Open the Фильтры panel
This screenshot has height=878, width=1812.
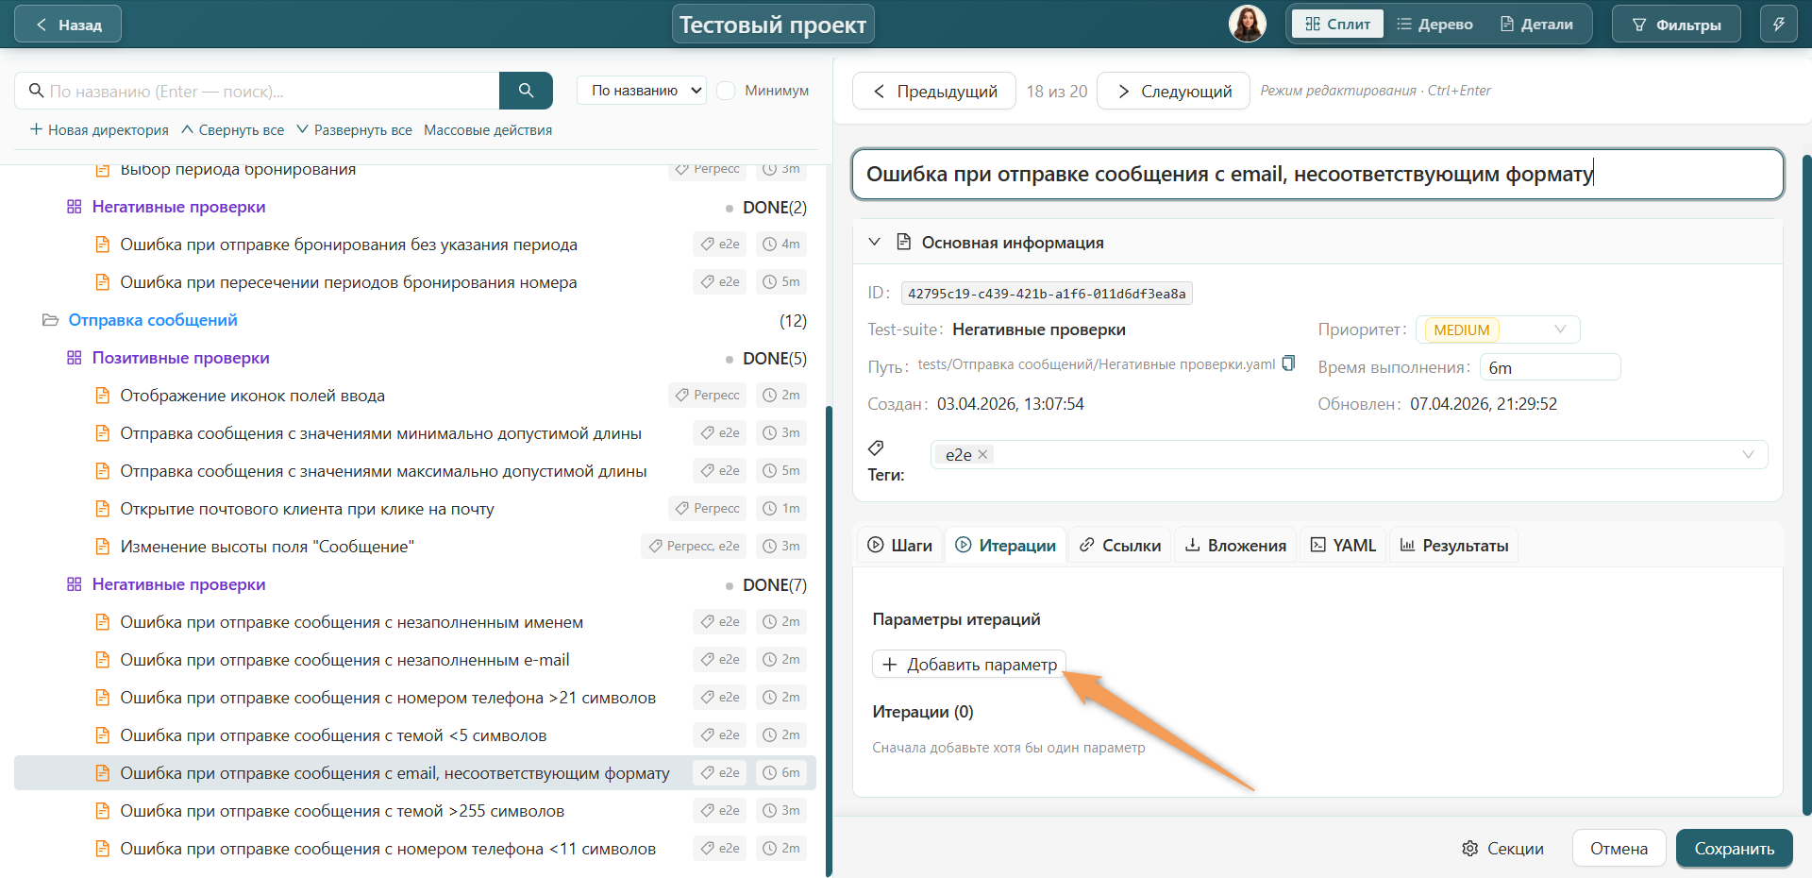pos(1676,25)
